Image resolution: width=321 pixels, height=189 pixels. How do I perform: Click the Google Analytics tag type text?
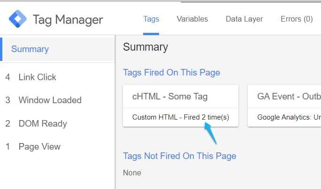[x=288, y=117]
